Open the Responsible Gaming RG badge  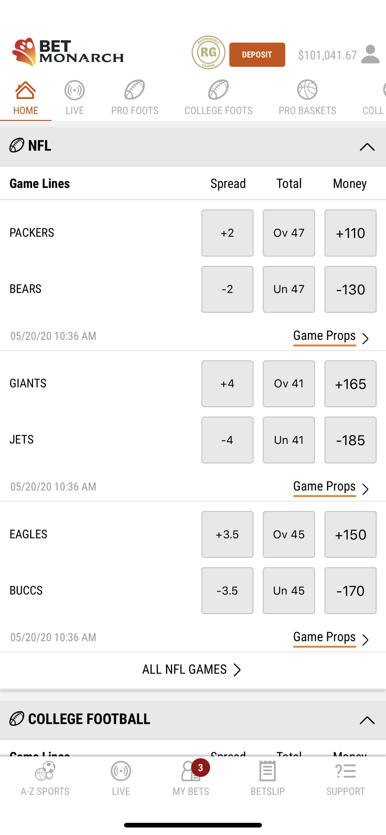click(208, 53)
